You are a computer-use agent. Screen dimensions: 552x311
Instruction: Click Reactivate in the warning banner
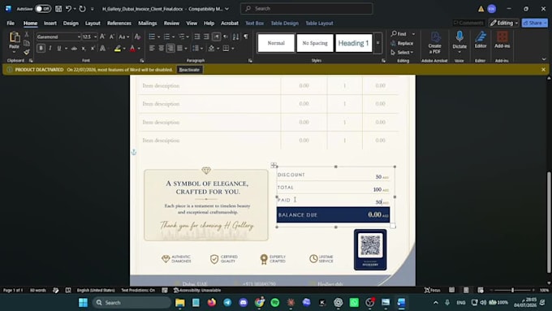[189, 70]
